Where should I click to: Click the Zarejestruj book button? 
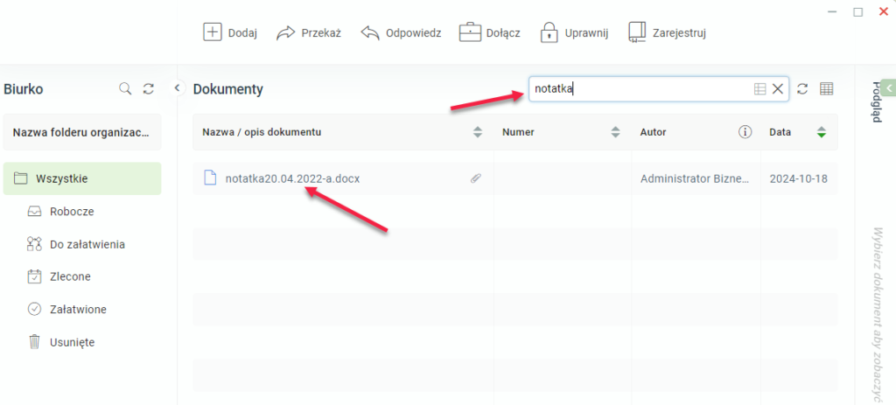[x=667, y=33]
